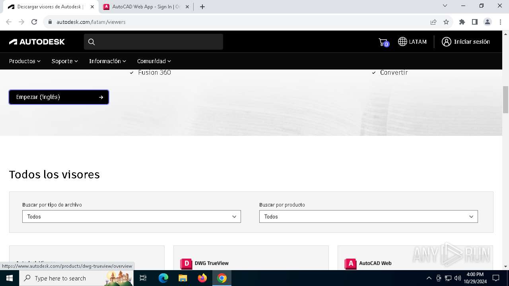
Task: Expand the Comunidad menu
Action: pos(154,61)
